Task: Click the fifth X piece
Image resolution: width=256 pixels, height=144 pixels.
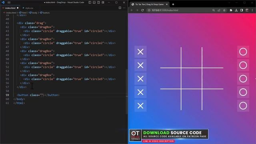Action: pos(140,106)
